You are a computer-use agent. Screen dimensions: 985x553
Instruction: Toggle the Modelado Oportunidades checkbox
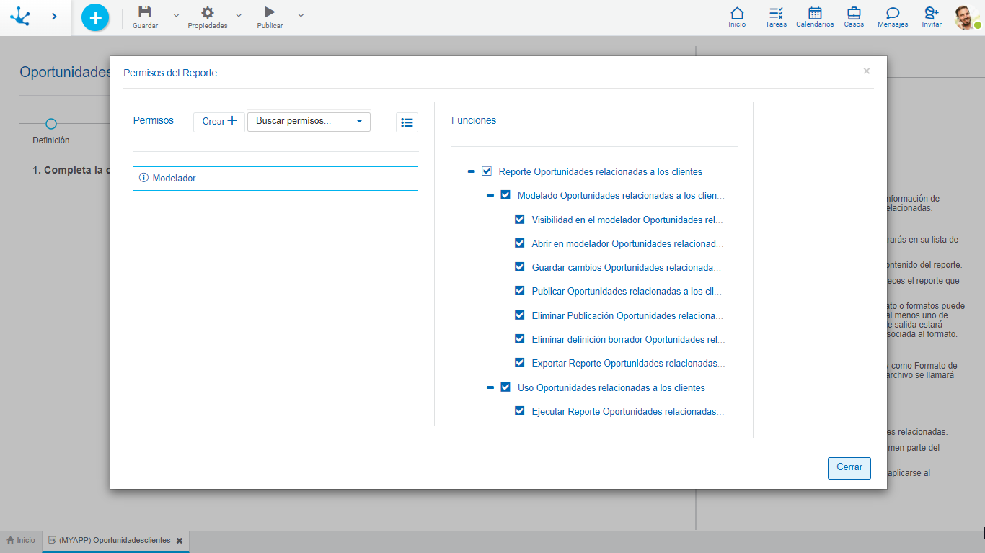pyautogui.click(x=505, y=195)
